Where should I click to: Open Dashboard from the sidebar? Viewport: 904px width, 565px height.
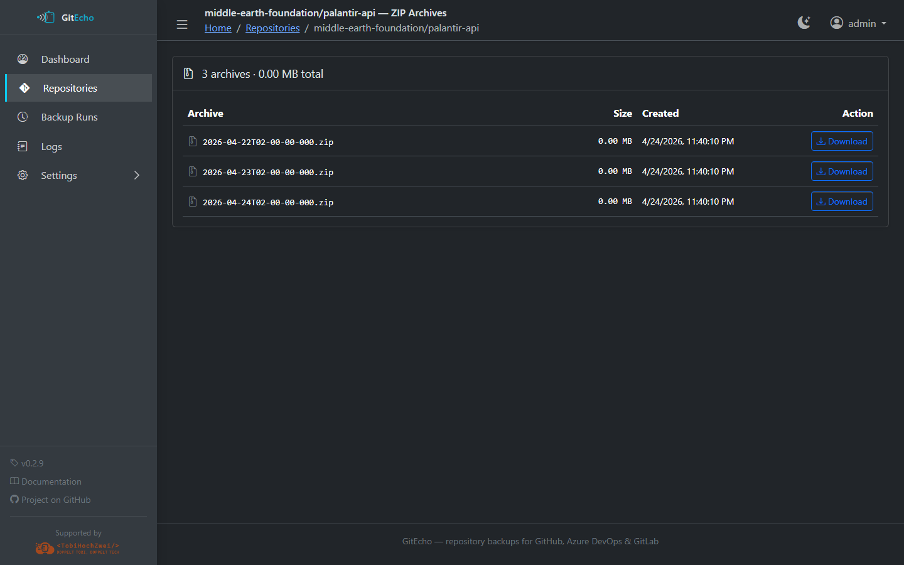click(x=65, y=59)
